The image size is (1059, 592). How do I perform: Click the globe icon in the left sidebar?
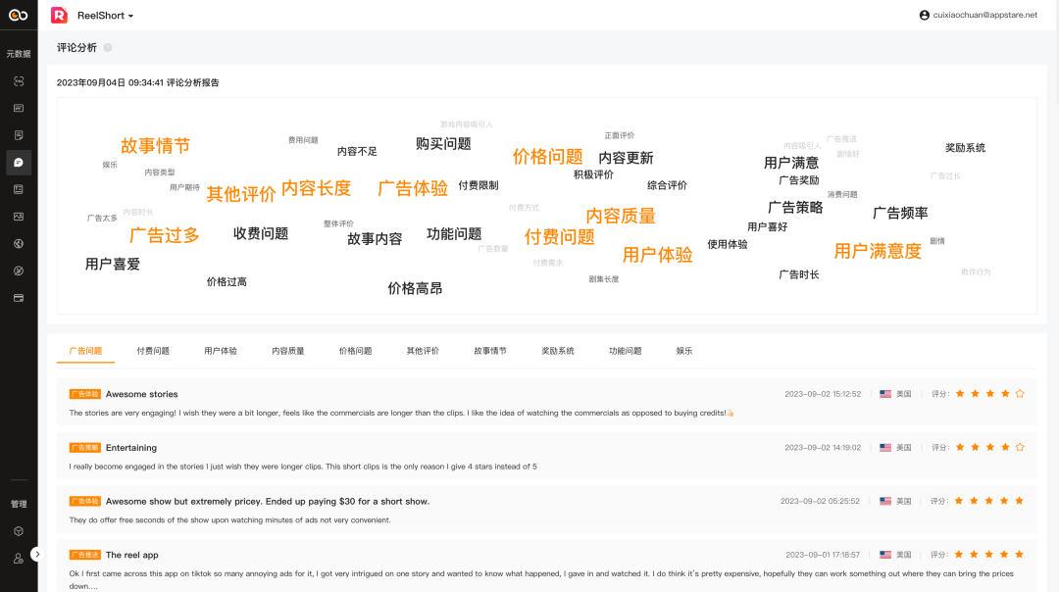click(x=19, y=241)
